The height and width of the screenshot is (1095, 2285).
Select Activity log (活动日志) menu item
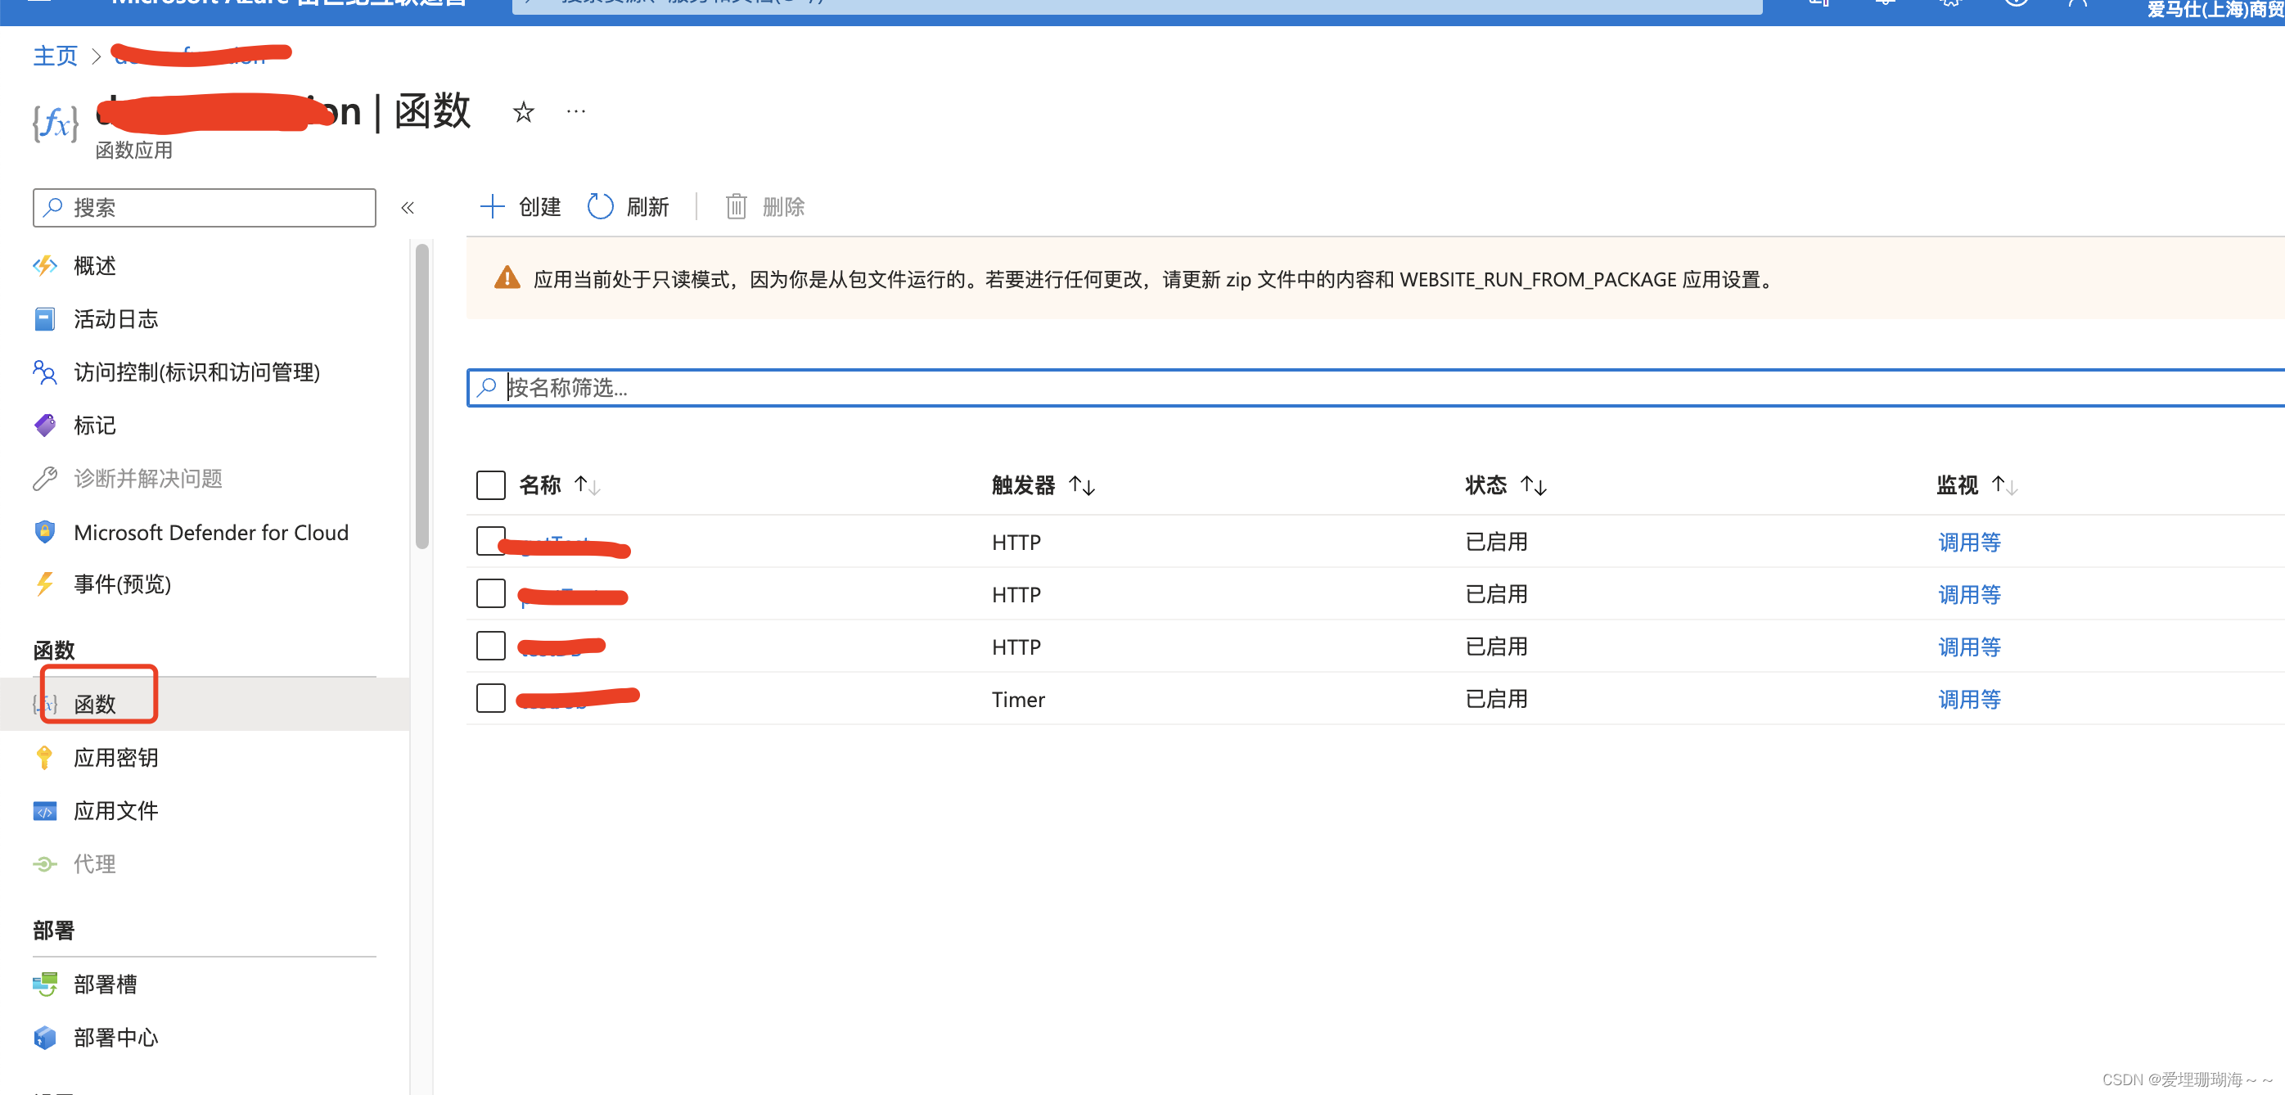pyautogui.click(x=115, y=318)
